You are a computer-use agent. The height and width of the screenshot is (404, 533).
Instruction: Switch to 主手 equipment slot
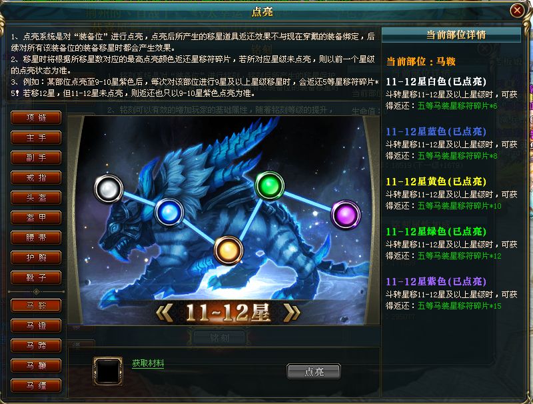tap(36, 138)
